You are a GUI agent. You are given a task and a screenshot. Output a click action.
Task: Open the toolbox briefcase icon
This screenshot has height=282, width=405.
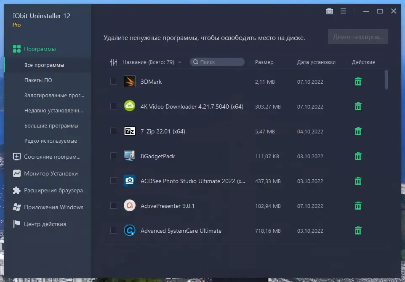click(329, 11)
